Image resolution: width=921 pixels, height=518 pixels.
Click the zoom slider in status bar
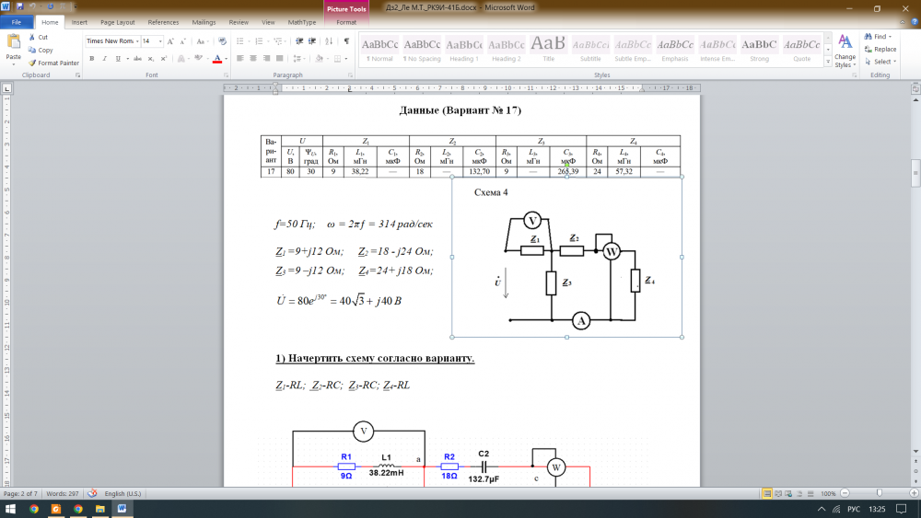click(880, 494)
